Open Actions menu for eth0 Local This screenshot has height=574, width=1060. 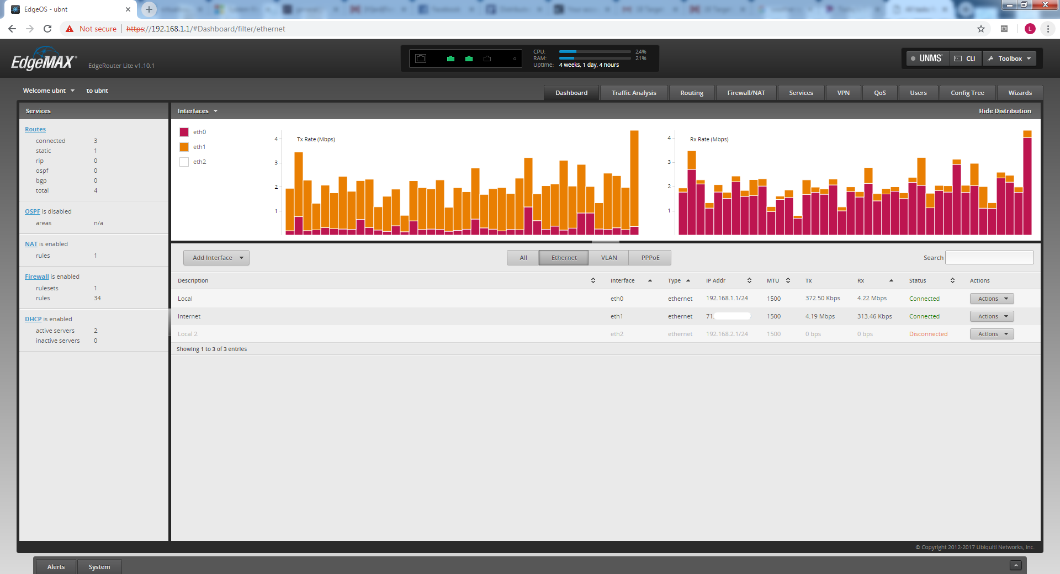992,299
